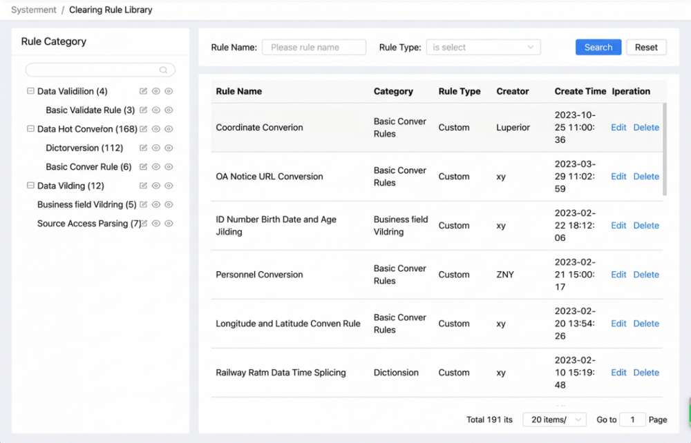Screen dimensions: 691x443
Task: Click the Create Time column header
Action: point(580,91)
